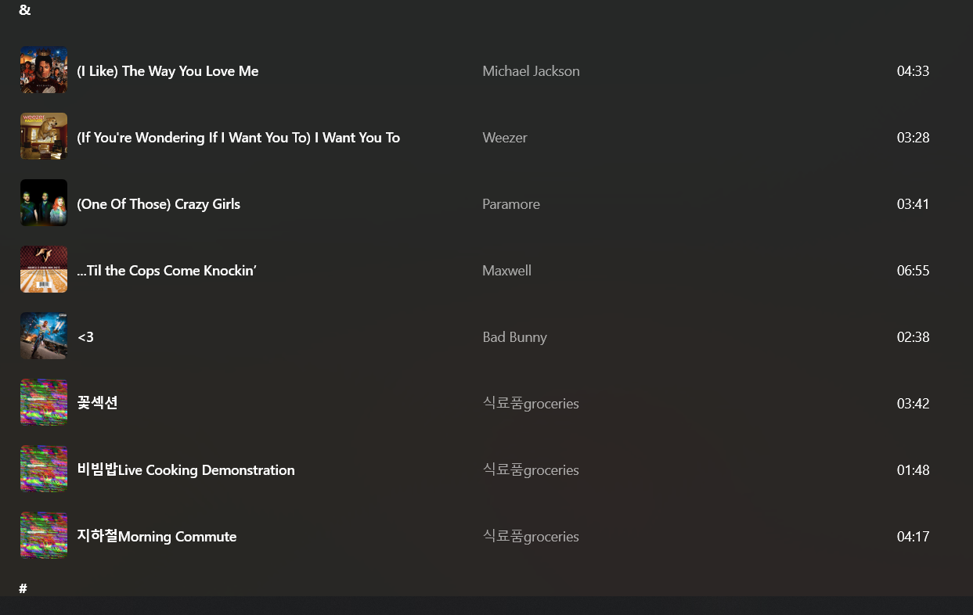Select the song titled <3
This screenshot has width=973, height=615.
(85, 337)
